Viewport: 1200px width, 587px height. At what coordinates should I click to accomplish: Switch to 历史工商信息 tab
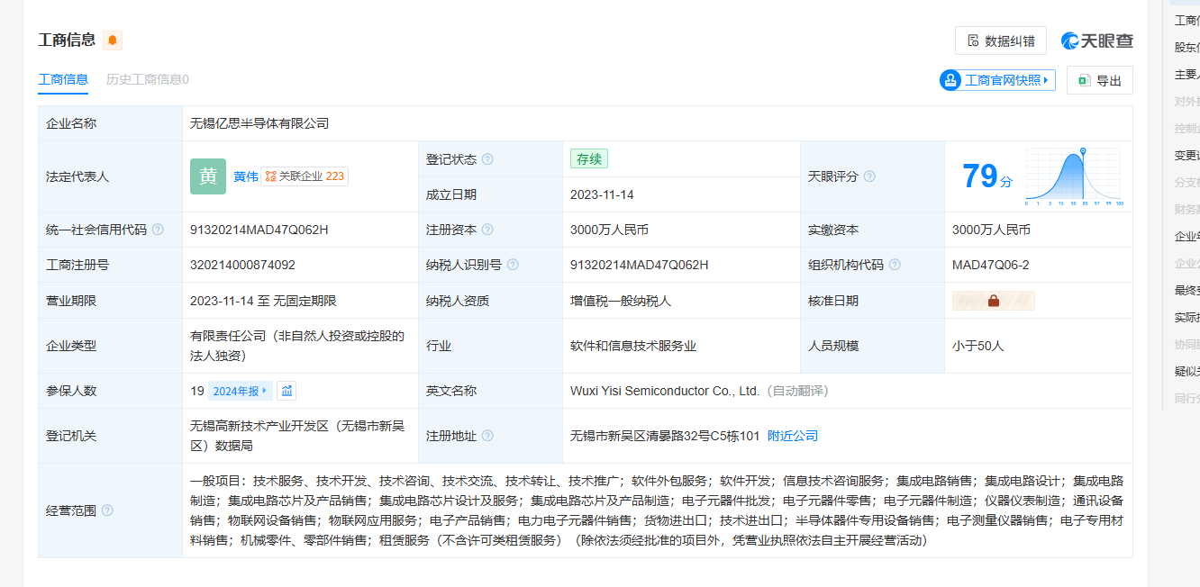[x=148, y=79]
